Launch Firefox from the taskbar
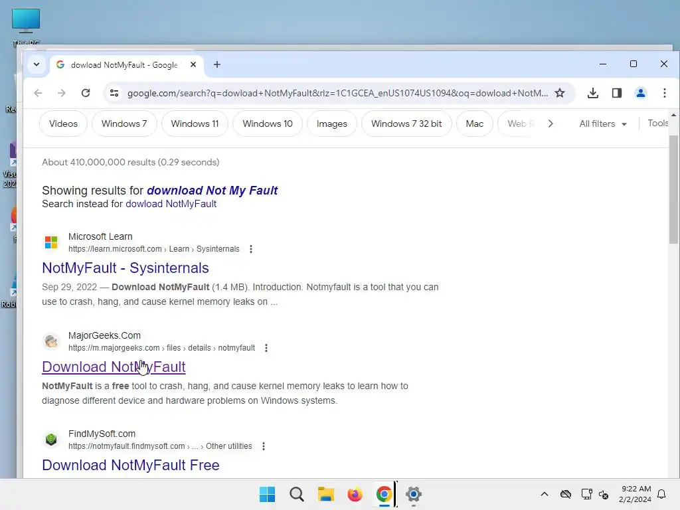This screenshot has width=680, height=510. tap(355, 494)
